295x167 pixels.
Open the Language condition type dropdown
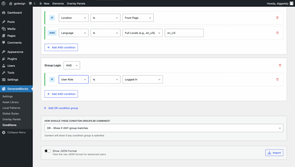point(73,33)
